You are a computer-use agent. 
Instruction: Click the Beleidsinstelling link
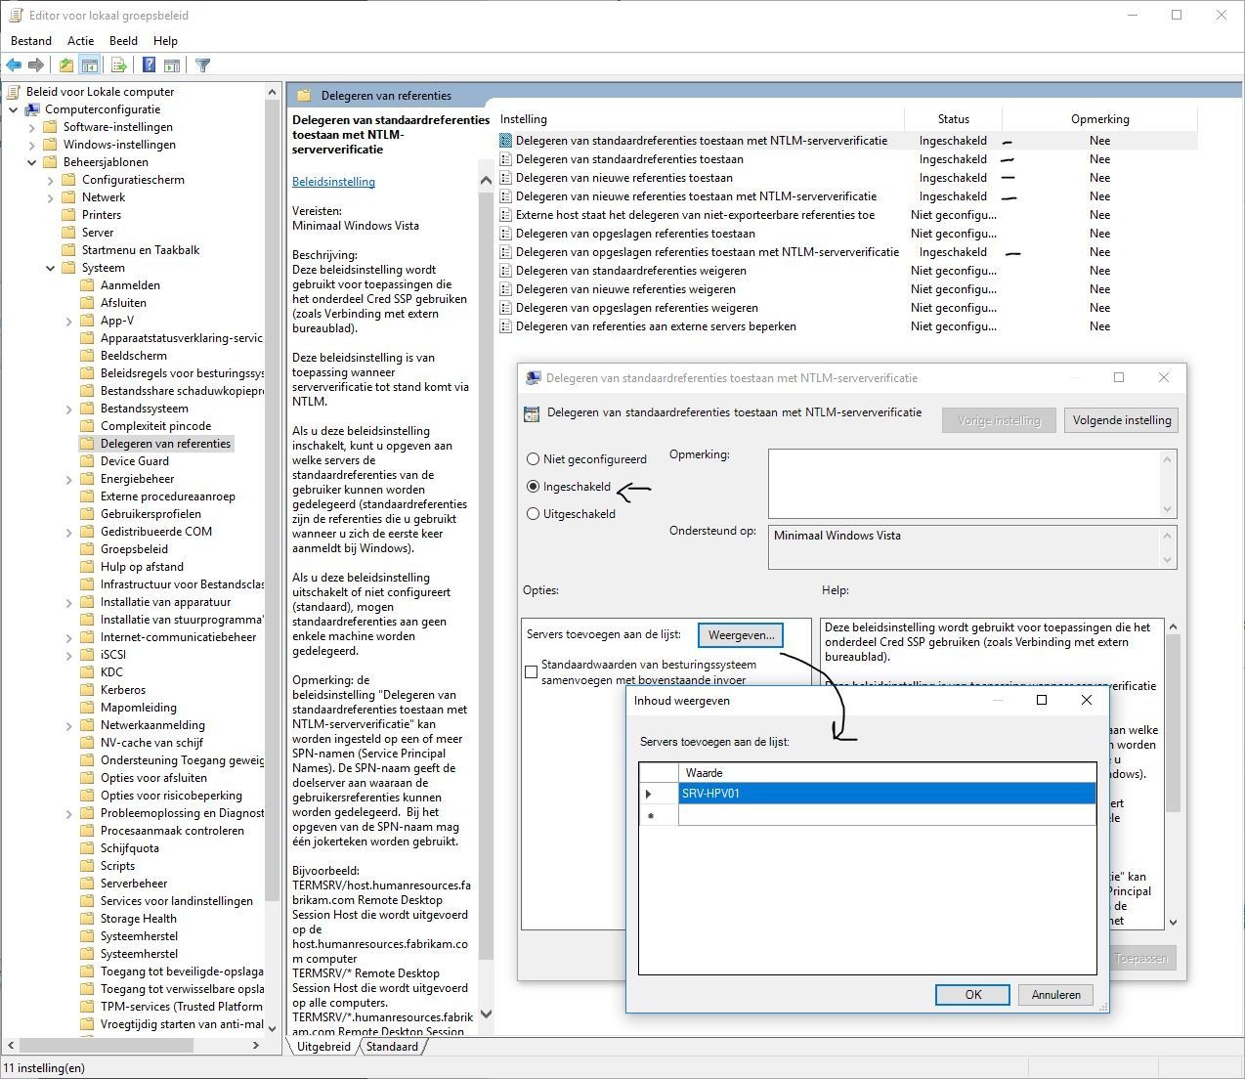[x=333, y=182]
